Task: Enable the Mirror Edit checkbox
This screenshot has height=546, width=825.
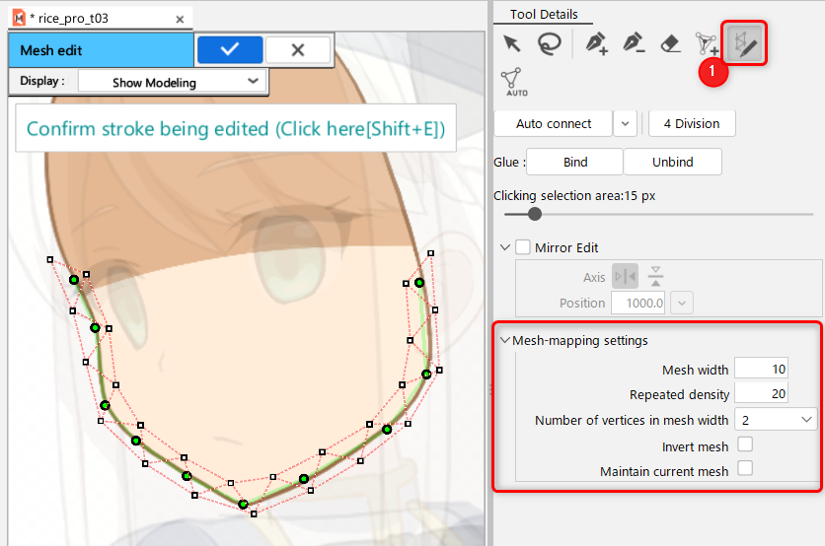Action: click(x=523, y=247)
